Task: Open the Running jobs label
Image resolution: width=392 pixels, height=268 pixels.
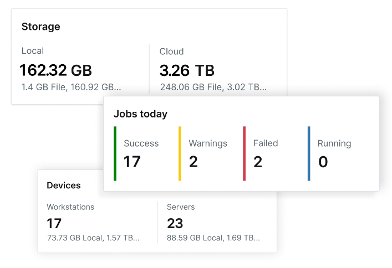Action: coord(334,143)
